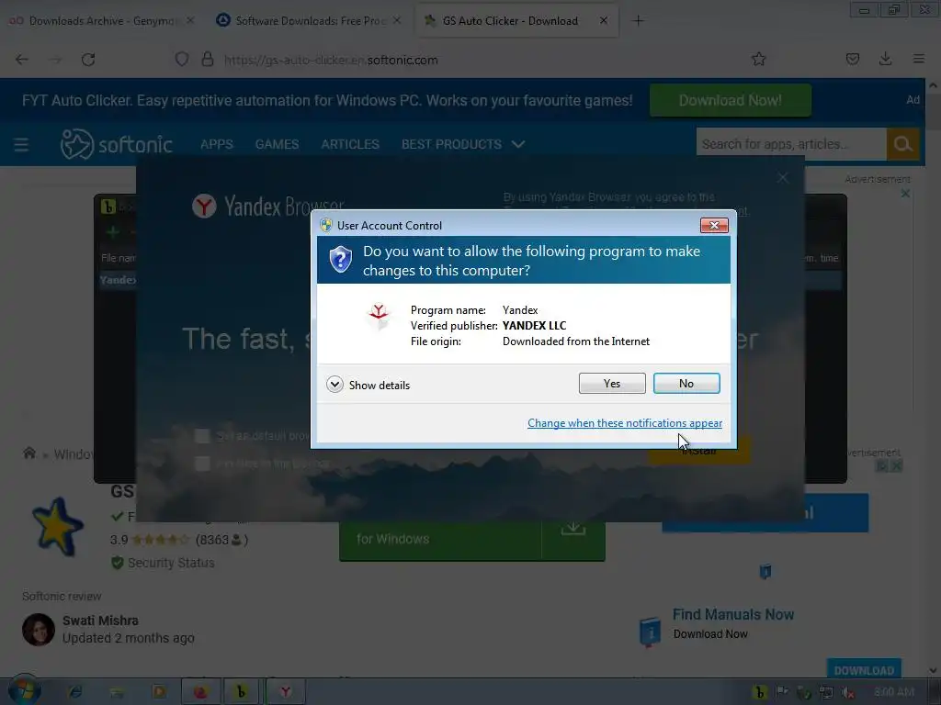Image resolution: width=941 pixels, height=705 pixels.
Task: Open the Pocket save icon
Action: 852,59
